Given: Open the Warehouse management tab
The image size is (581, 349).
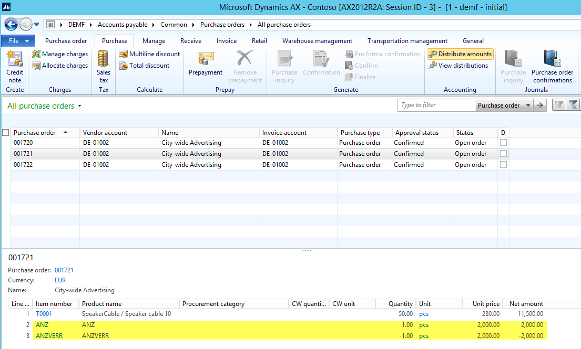Looking at the screenshot, I should click(317, 41).
